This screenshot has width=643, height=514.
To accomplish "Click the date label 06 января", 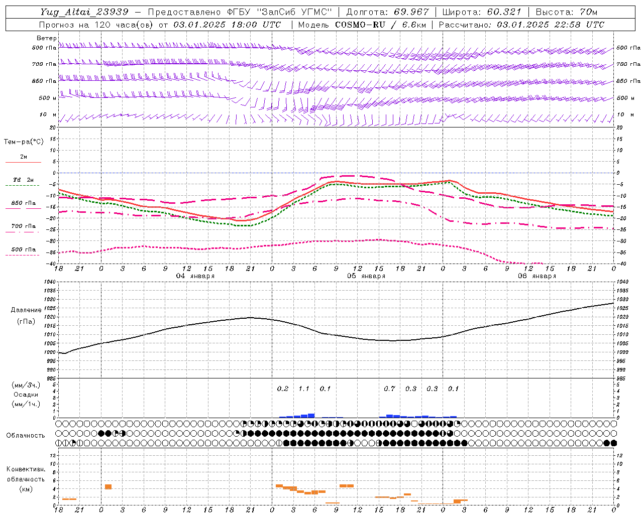I will tap(537, 276).
